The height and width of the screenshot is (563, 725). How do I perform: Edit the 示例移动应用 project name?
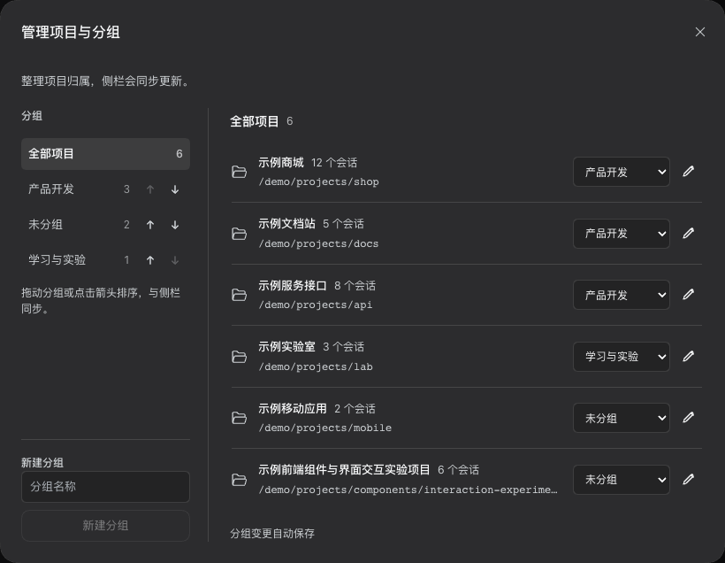(689, 417)
